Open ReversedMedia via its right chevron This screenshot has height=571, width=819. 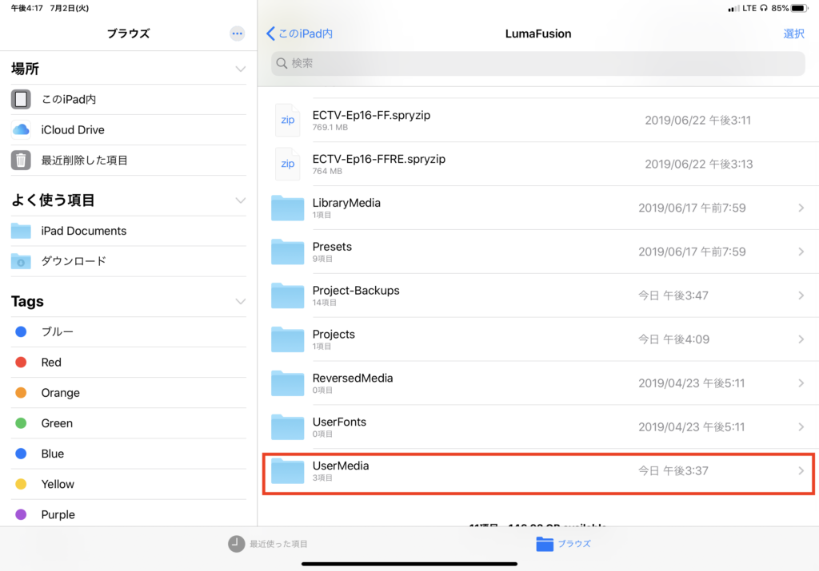point(801,383)
